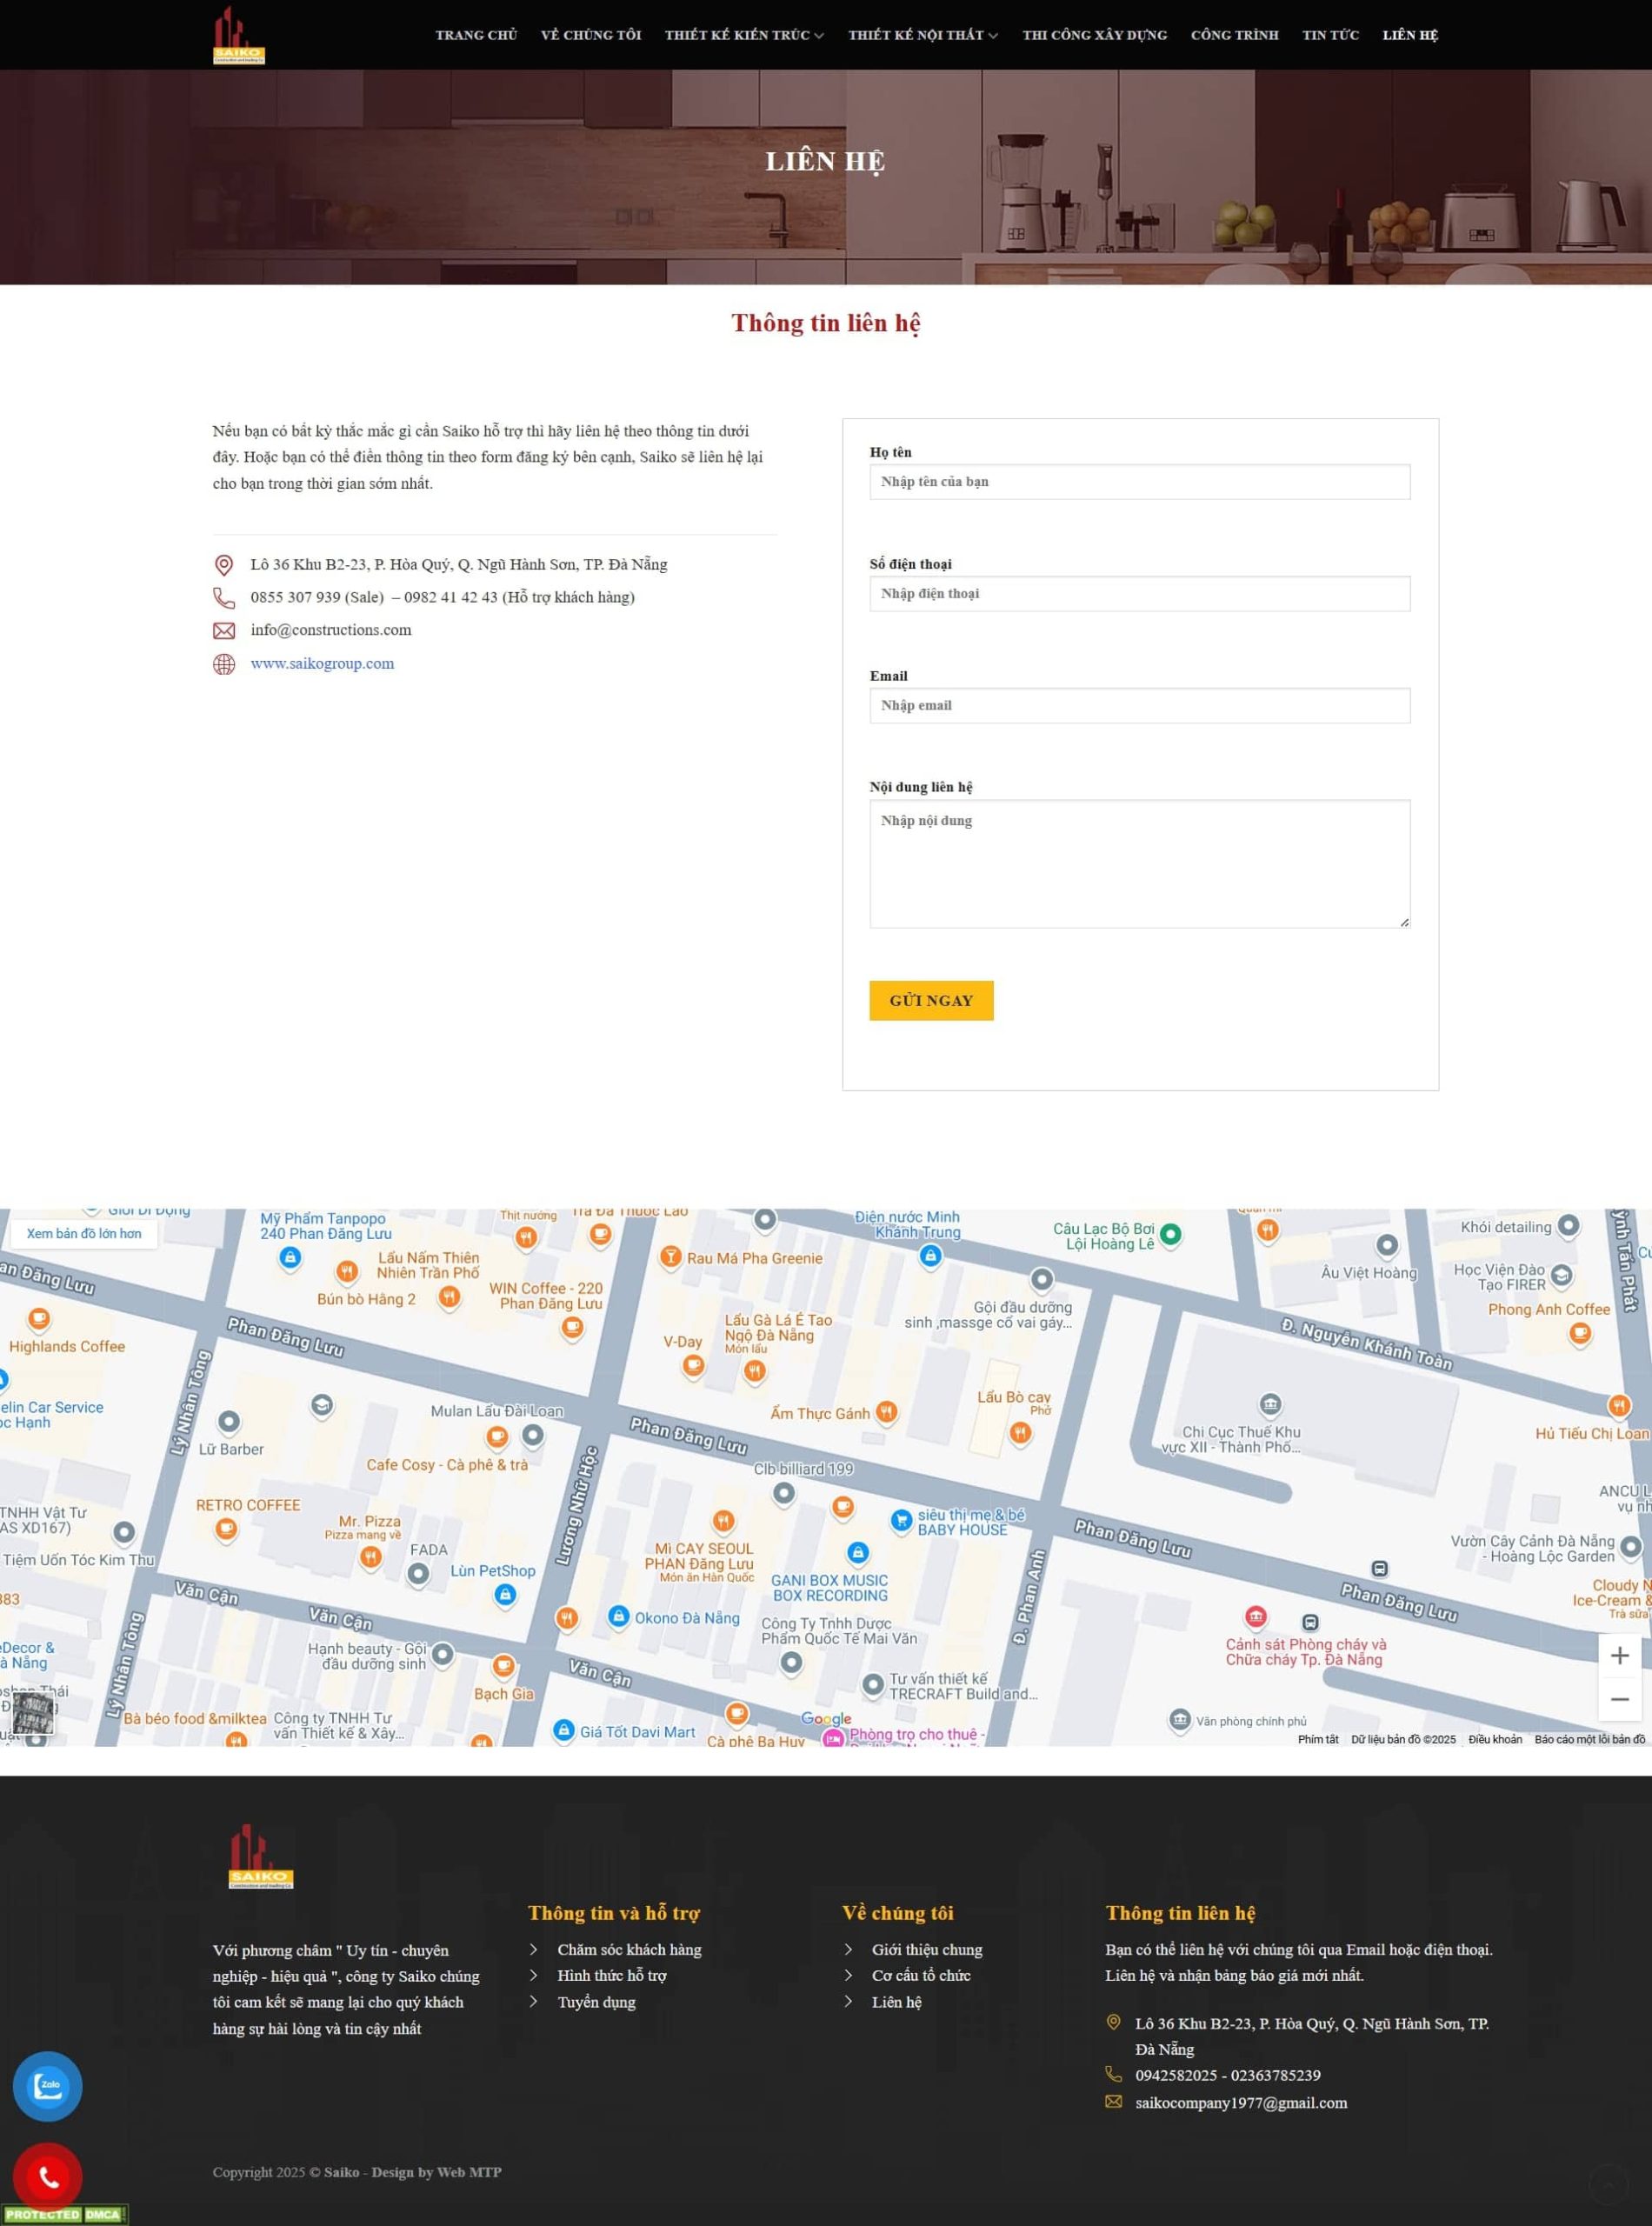Go to the Công trình menu page

1234,35
